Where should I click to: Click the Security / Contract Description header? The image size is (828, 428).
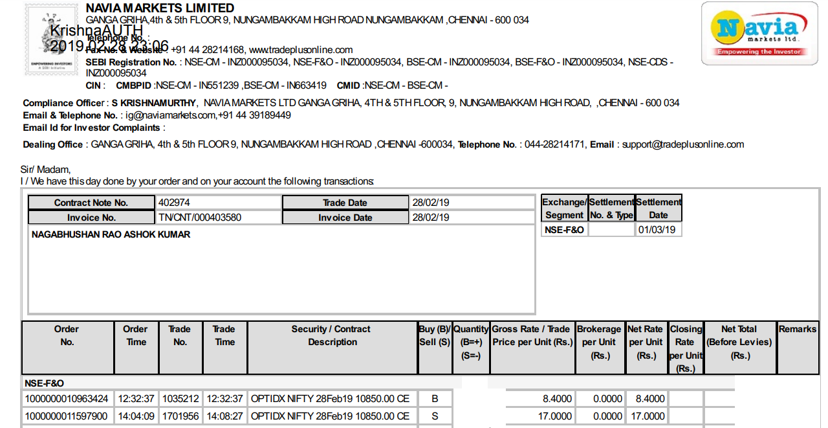(x=332, y=348)
